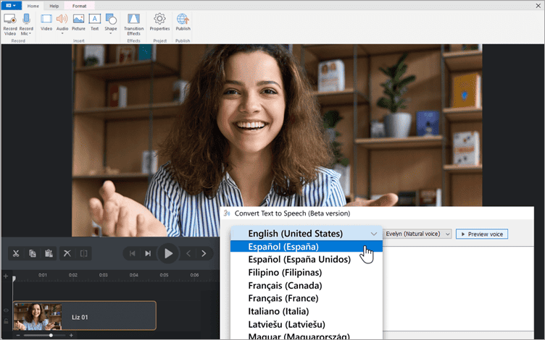The width and height of the screenshot is (545, 340).
Task: Close the application window
Action: tap(538, 6)
